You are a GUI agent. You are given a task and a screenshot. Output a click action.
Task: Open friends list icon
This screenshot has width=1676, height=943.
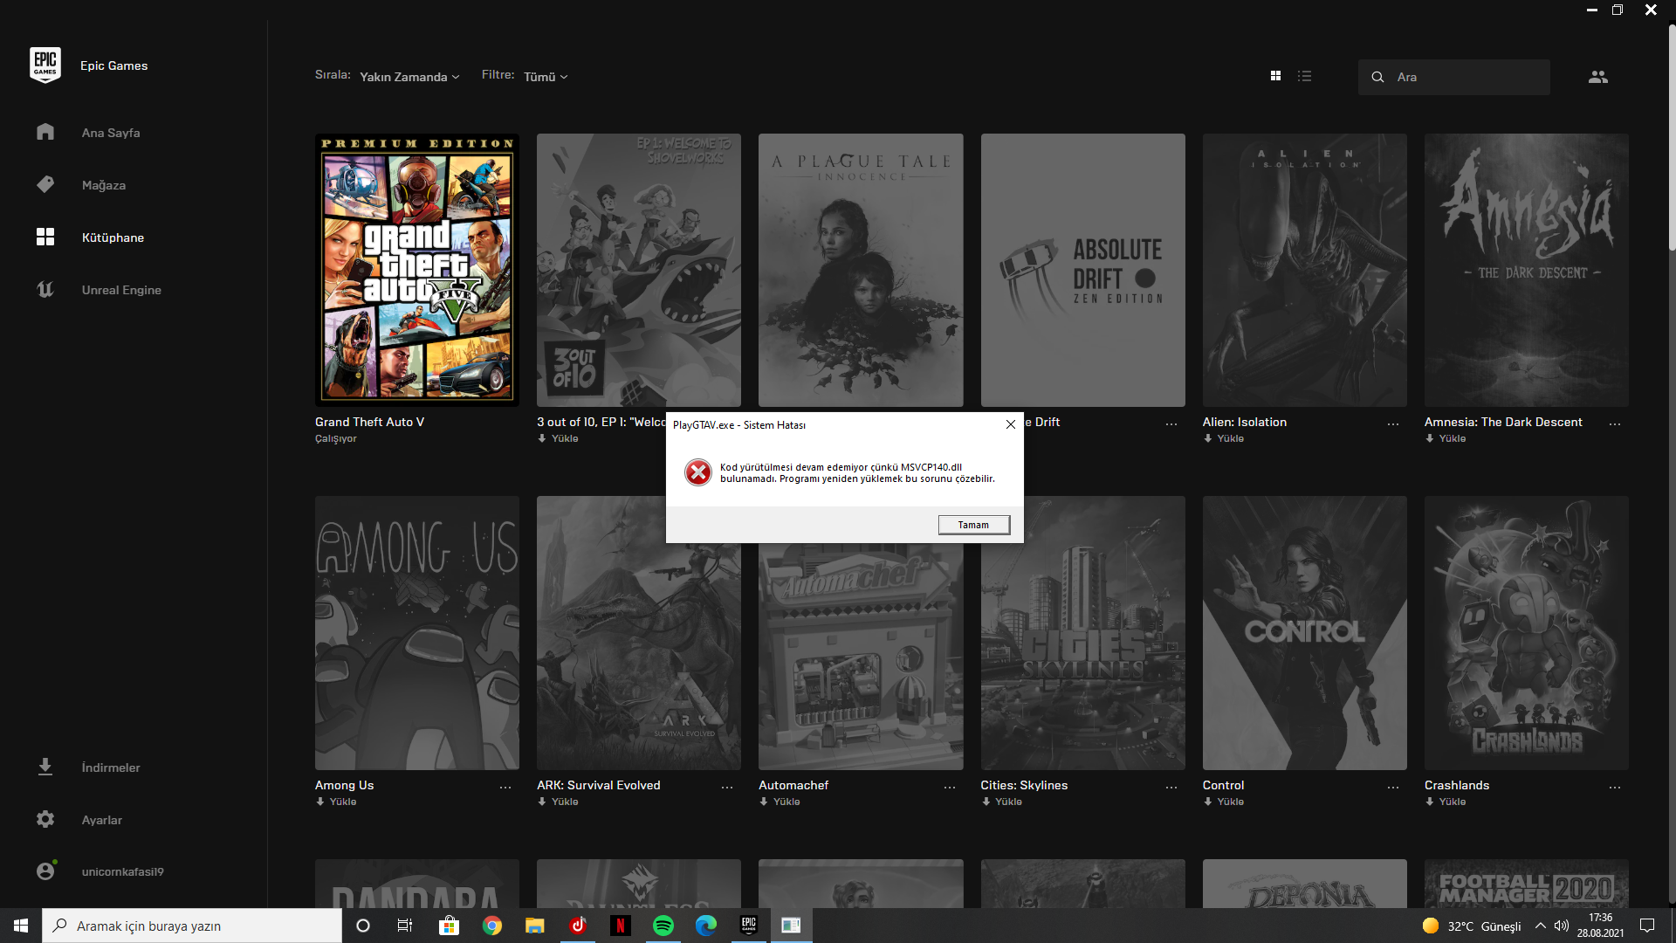1597,77
